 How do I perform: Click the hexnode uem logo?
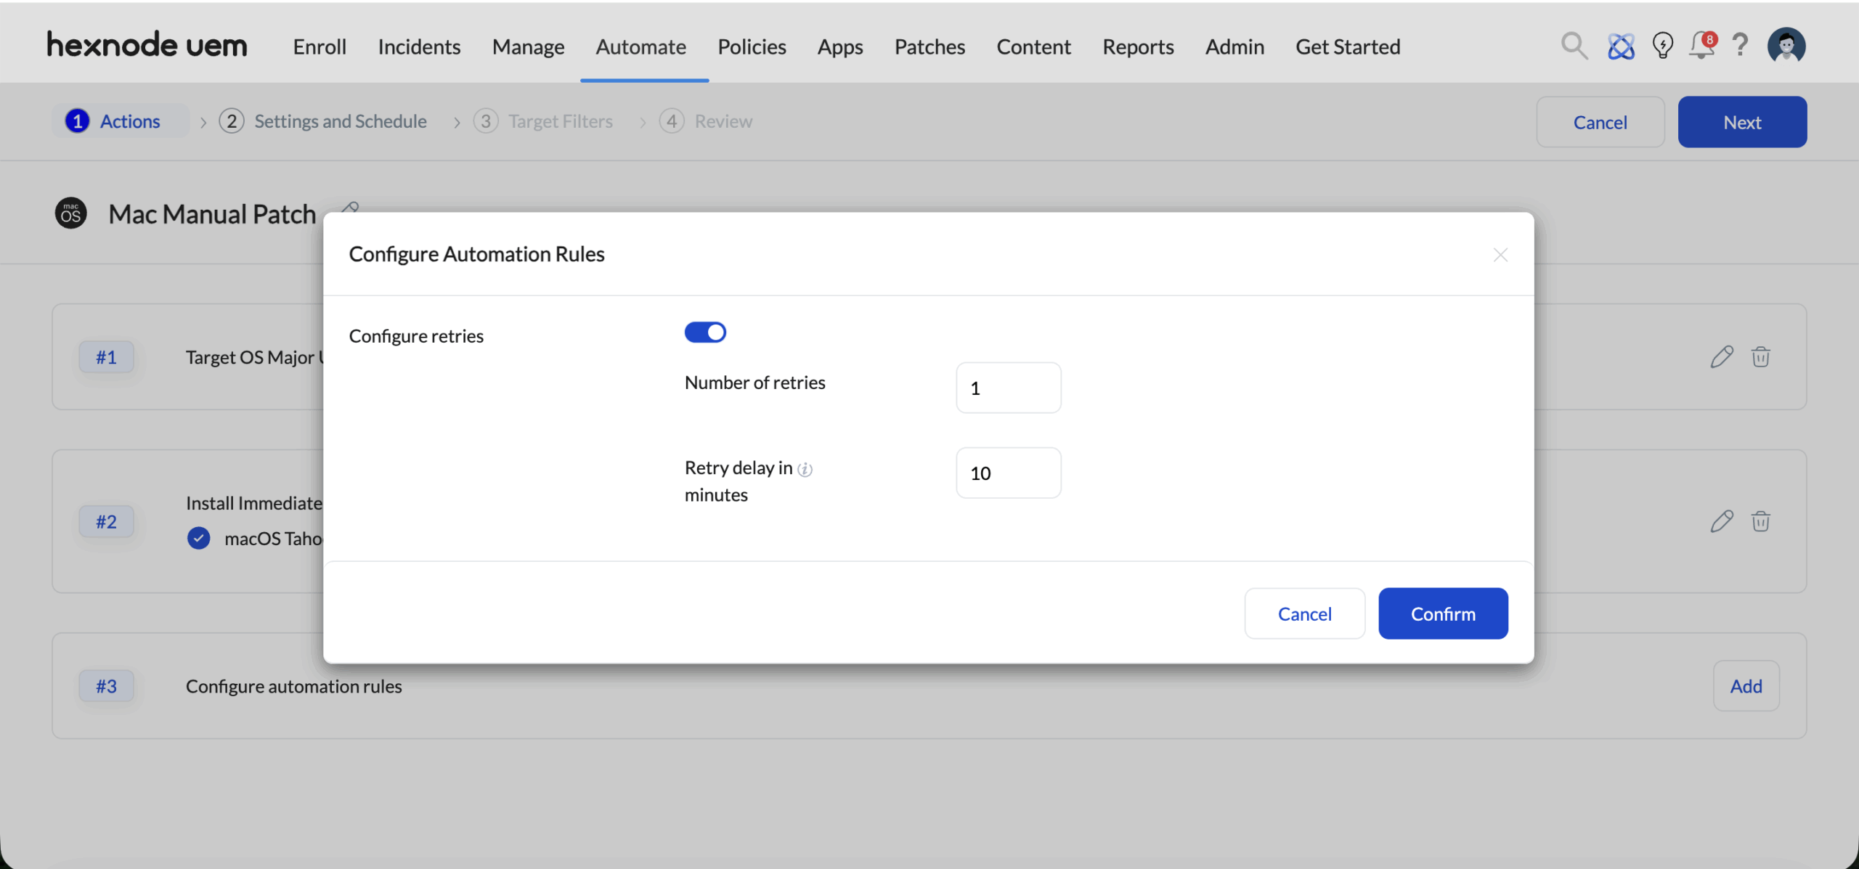[x=147, y=45]
